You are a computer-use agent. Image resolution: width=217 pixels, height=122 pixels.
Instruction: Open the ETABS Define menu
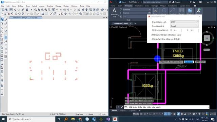click(x=21, y=6)
